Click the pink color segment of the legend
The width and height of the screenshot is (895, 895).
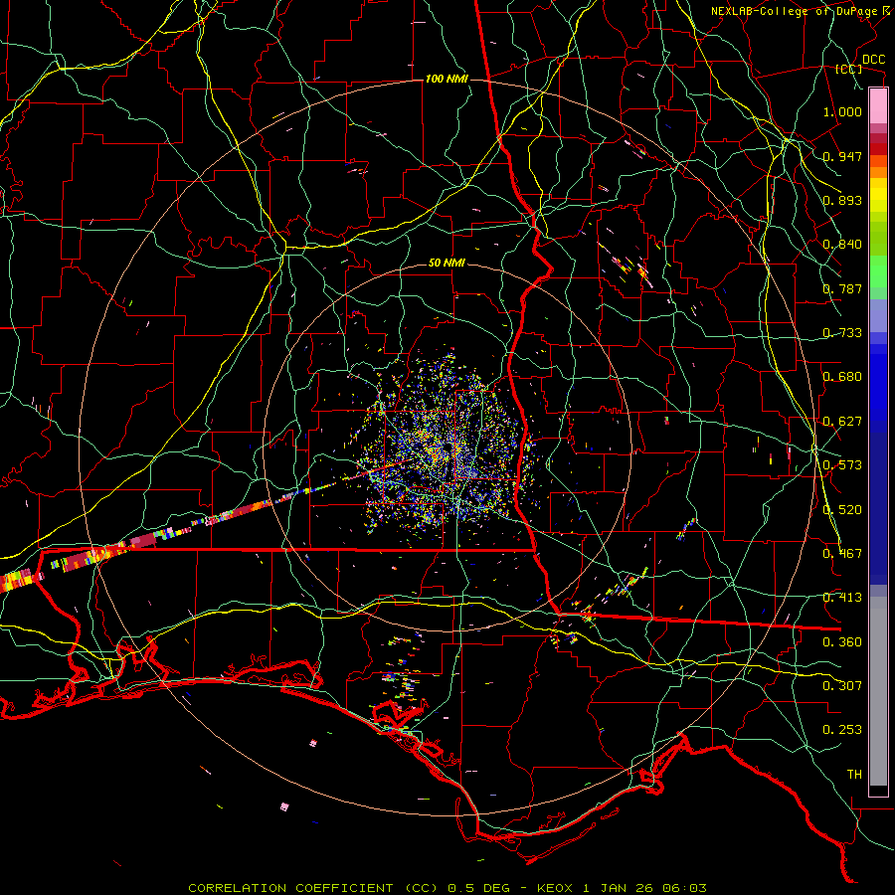[878, 106]
